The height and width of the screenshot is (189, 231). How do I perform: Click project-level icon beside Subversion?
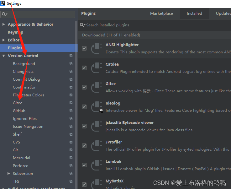[x=71, y=174]
